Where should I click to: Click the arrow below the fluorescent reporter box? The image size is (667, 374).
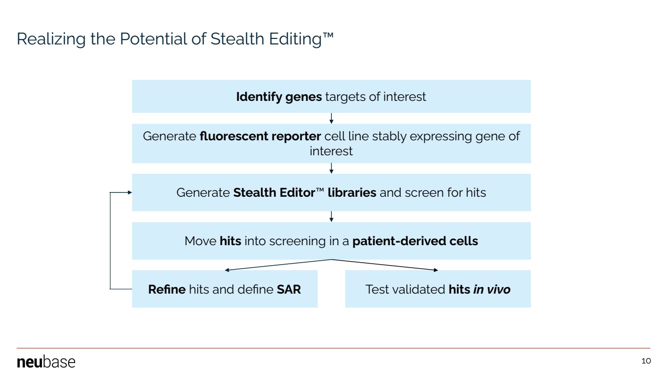(x=331, y=169)
